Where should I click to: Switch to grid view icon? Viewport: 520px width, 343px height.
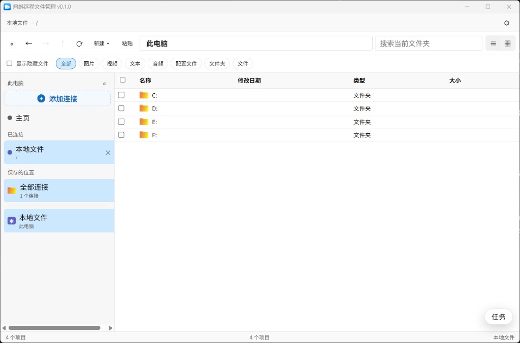click(507, 44)
